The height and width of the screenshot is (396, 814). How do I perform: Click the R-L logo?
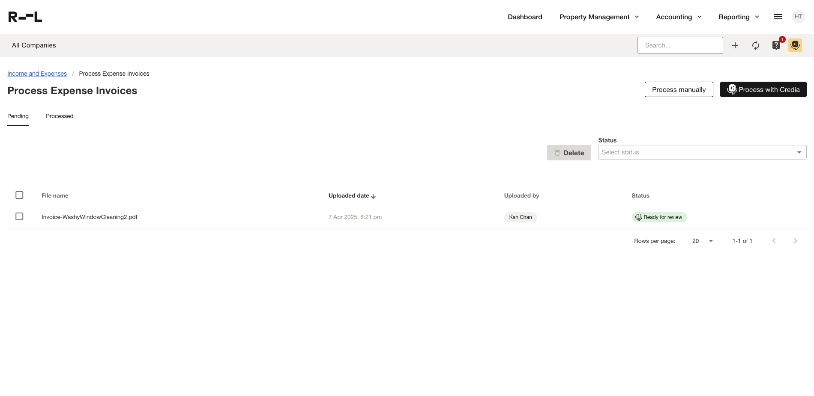pyautogui.click(x=25, y=17)
